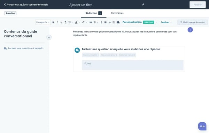The image size is (209, 133).
Task: Click the NOUVEAU badge
Action: [x=148, y=22]
